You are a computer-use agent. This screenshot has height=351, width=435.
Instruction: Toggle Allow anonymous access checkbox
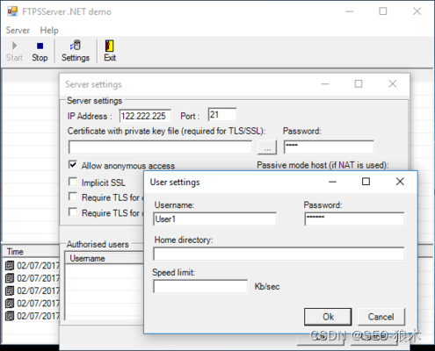73,165
